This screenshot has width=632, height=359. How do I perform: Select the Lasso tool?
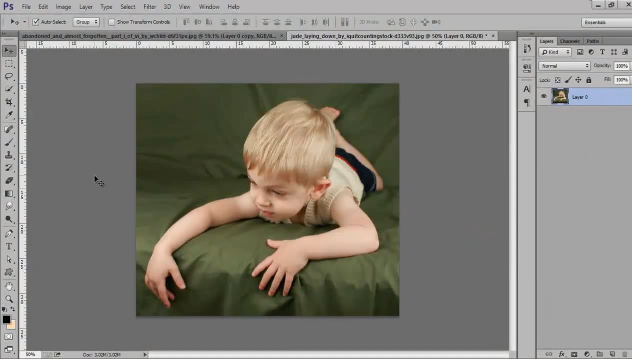[9, 76]
